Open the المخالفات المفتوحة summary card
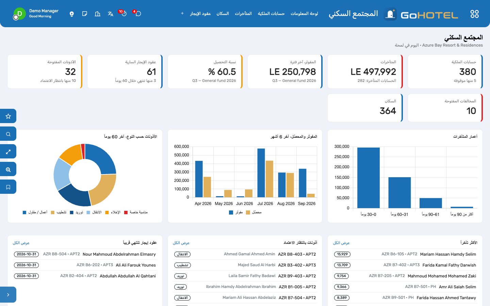Screen dimensions: 490x306 tap(445, 108)
